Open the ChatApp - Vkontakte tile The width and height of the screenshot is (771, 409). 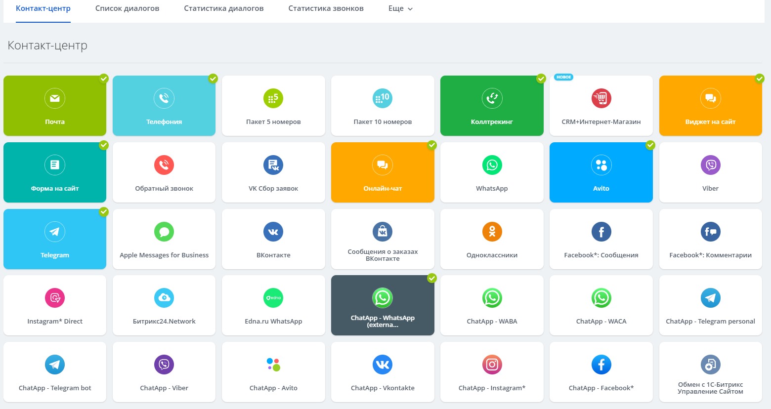383,372
